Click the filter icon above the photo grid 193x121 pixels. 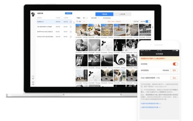tap(77, 22)
